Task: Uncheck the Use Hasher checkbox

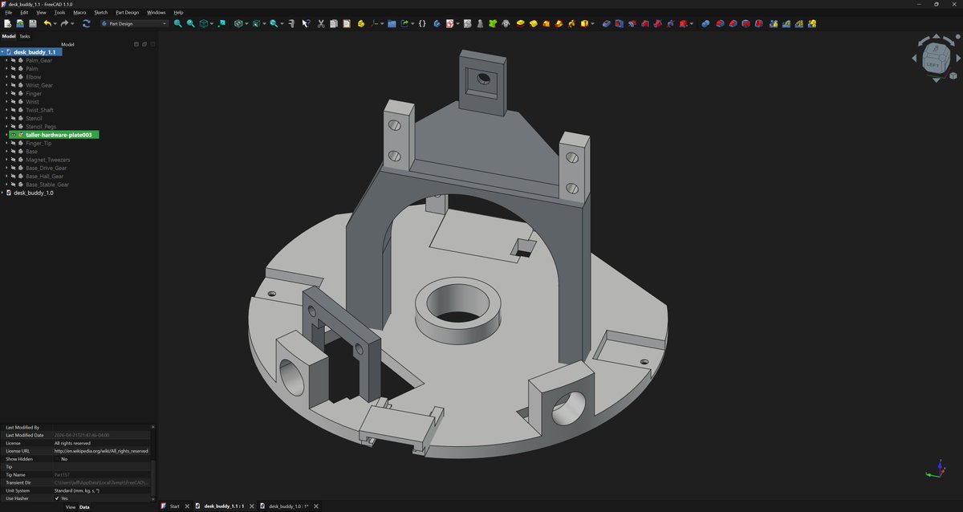Action: tap(56, 498)
